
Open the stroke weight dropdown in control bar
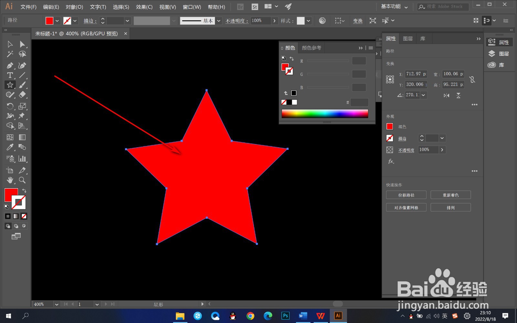tap(127, 21)
